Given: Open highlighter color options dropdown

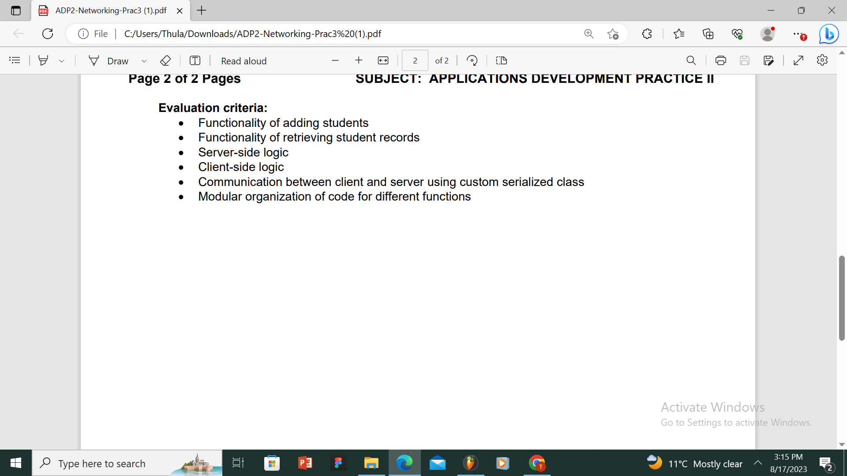Looking at the screenshot, I should 61,60.
